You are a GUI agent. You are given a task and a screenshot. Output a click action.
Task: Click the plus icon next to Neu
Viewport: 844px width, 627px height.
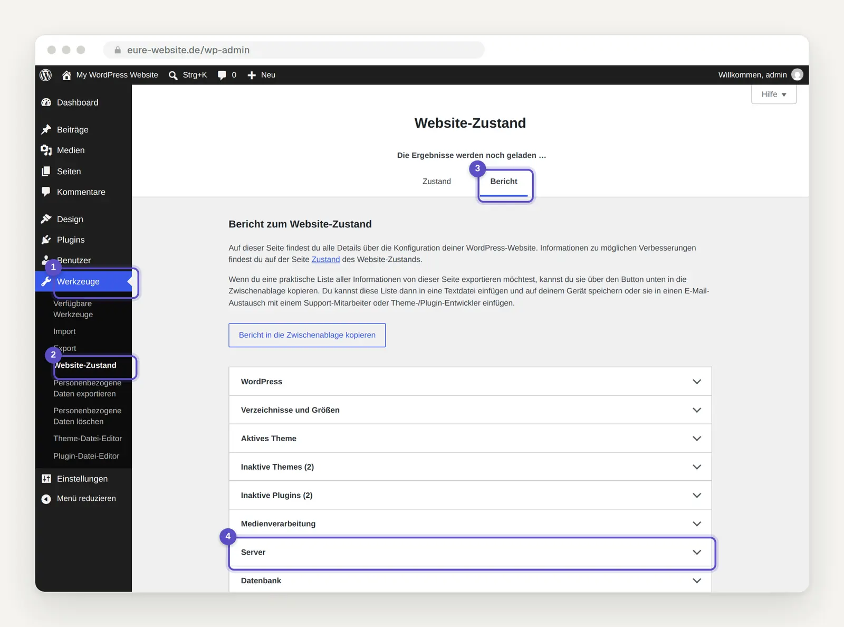point(252,75)
